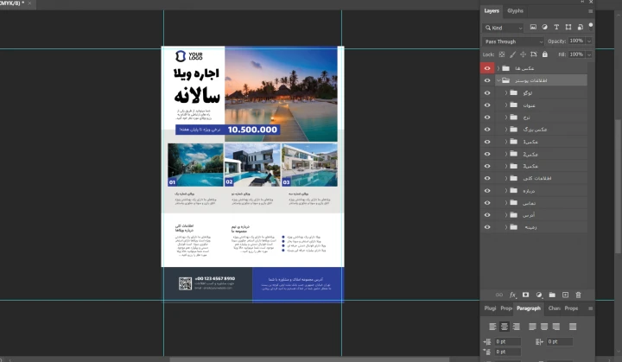
Task: Click the Fill 100% field
Action: coord(576,54)
